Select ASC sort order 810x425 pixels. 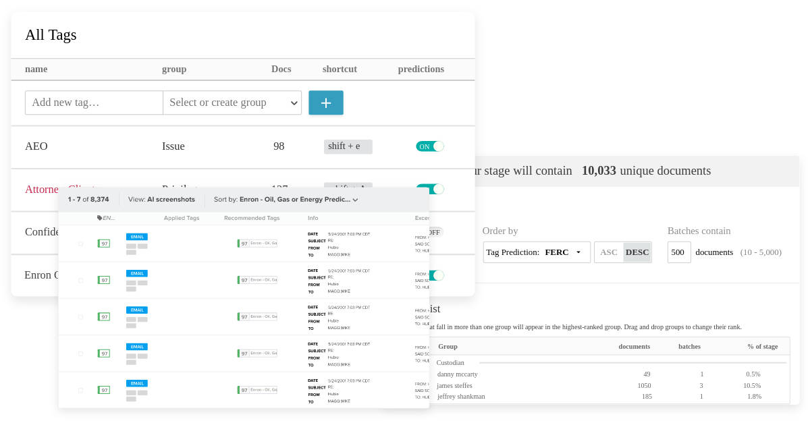[608, 252]
